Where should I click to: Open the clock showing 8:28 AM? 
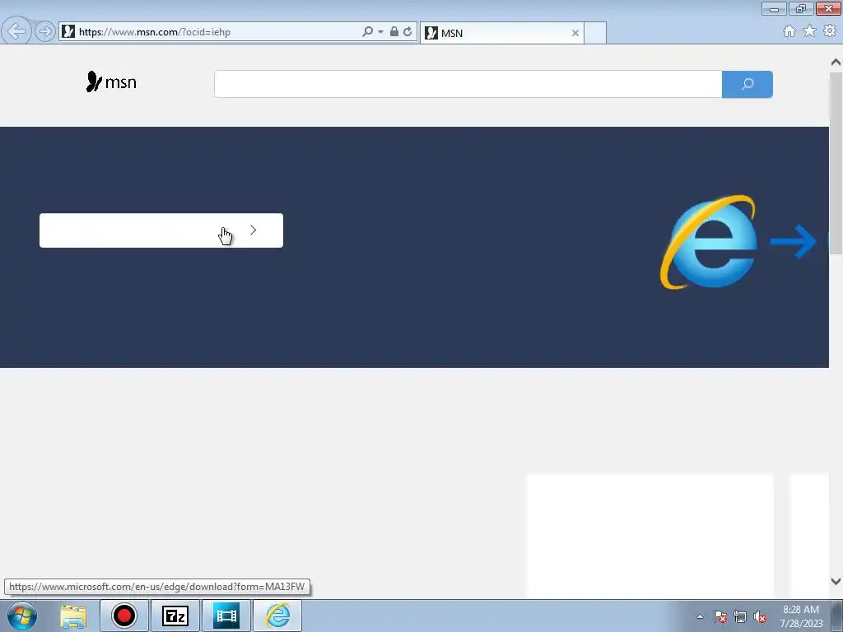click(801, 616)
